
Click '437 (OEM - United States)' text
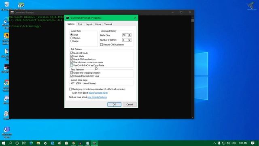pos(83,84)
